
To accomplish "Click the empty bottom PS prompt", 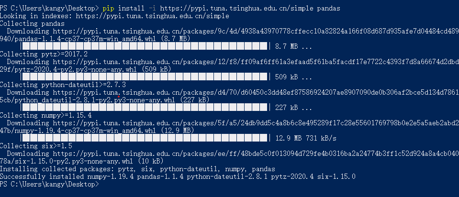I will coord(50,184).
